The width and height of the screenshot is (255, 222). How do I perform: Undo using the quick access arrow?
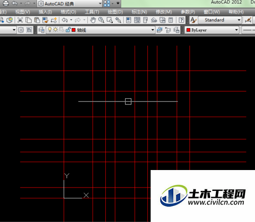tap(15, 3)
